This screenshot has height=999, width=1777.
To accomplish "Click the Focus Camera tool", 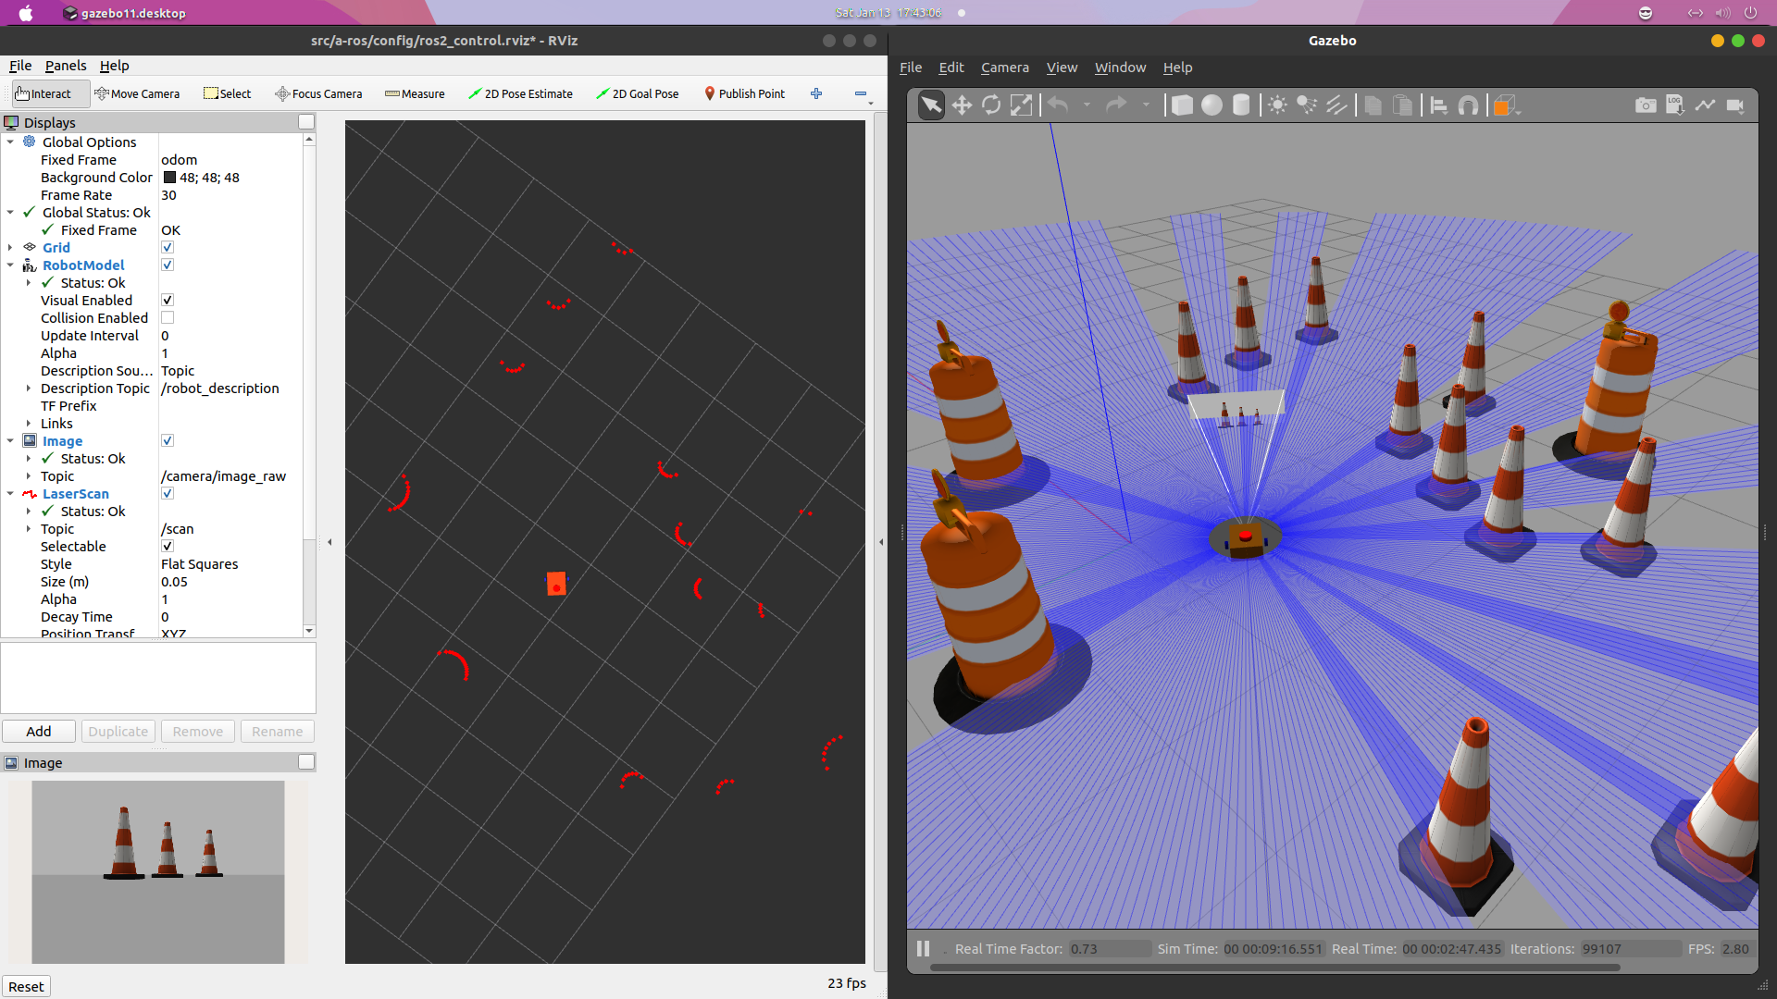I will [319, 94].
